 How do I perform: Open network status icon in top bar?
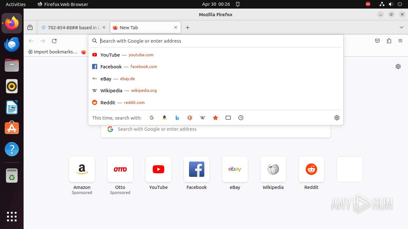click(382, 4)
